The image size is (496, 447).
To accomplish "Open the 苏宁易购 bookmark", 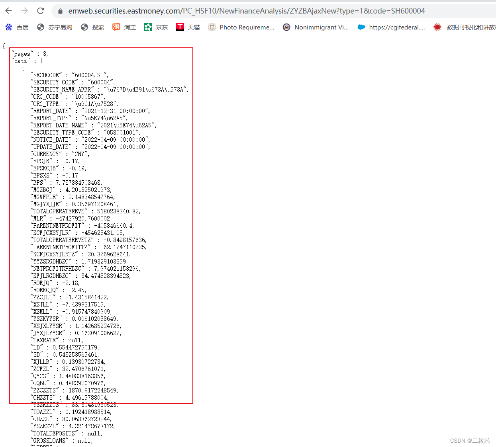I will tap(55, 27).
